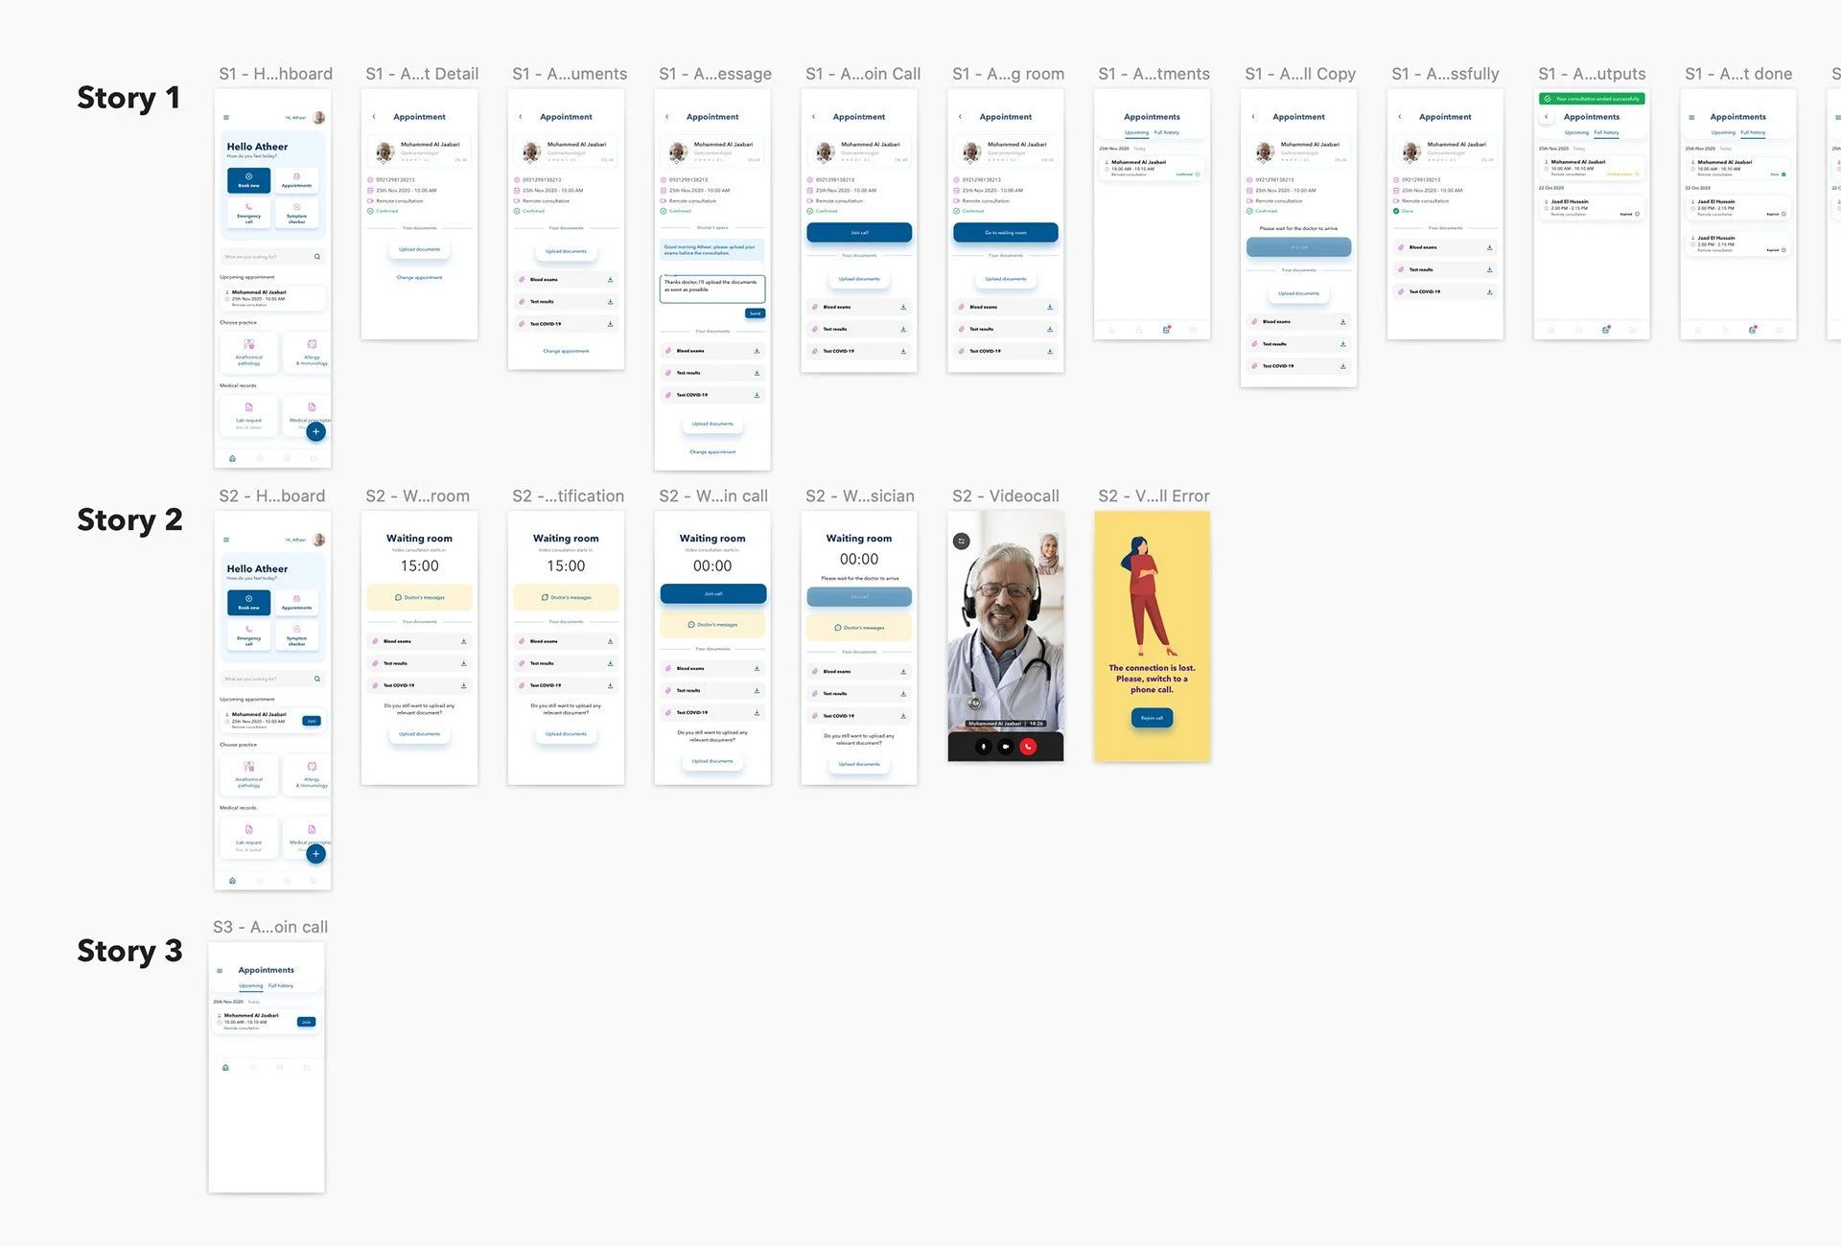Select Upcoming tab in S1 - A...t done frame
The image size is (1841, 1246).
(1723, 132)
